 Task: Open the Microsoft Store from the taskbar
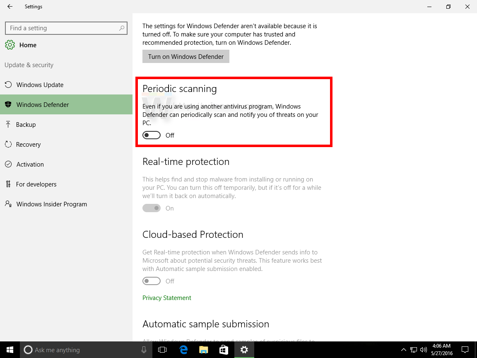224,350
